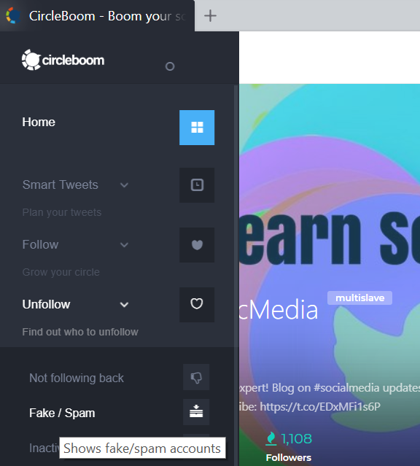Click the blue Home grid icon

click(x=197, y=128)
